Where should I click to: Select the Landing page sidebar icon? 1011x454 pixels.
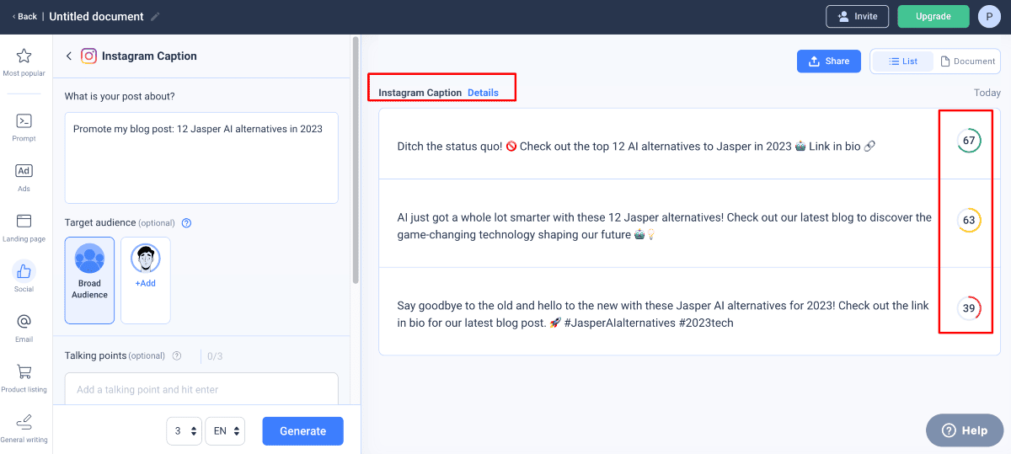click(x=24, y=222)
